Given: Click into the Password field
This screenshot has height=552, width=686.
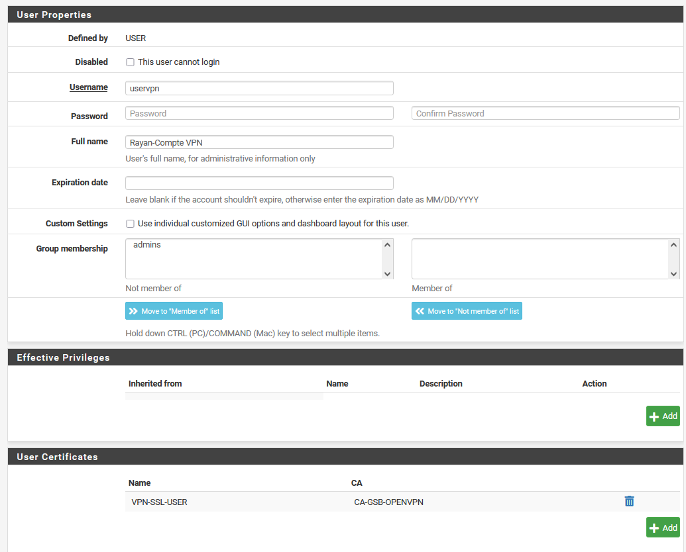Looking at the screenshot, I should click(258, 113).
